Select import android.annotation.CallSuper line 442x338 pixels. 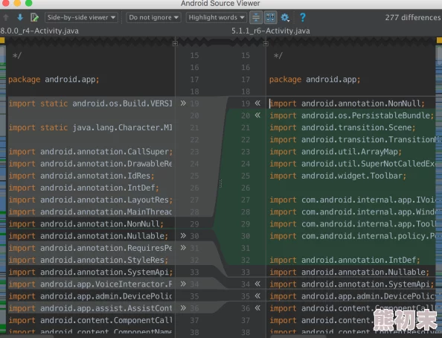point(91,152)
